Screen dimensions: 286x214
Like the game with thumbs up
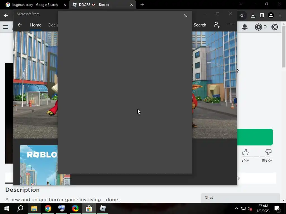[245, 152]
